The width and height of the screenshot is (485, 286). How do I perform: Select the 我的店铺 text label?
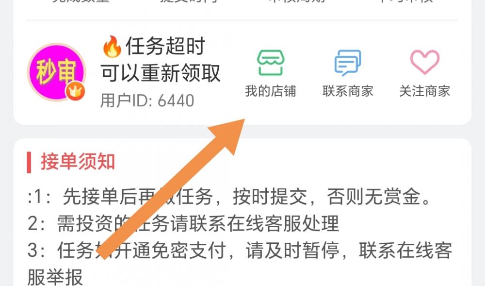coord(271,91)
